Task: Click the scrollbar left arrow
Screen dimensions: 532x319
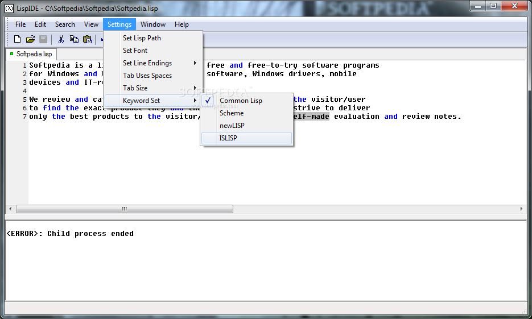Action: pyautogui.click(x=10, y=209)
